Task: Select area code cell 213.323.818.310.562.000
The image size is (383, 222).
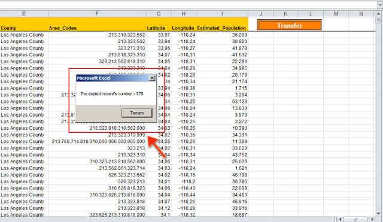Action: (x=97, y=128)
